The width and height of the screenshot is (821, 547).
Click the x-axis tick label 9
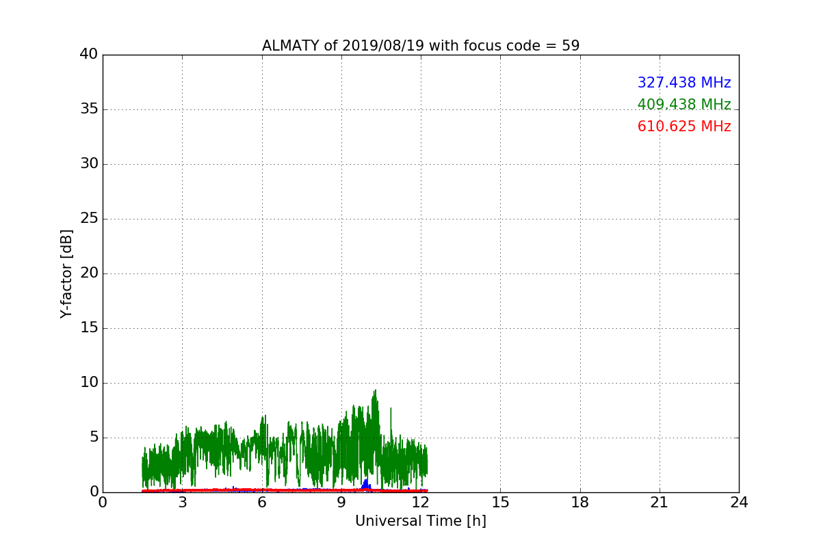[x=341, y=503]
